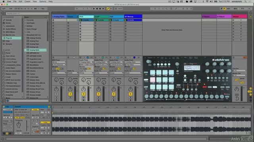The width and height of the screenshot is (254, 142).
Task: Toggle the yellow Automation Arm button
Action: coord(108,9)
